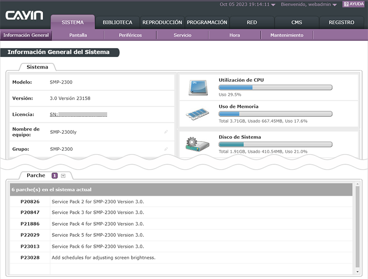Click patch ID P20847
368x279 pixels.
point(30,212)
